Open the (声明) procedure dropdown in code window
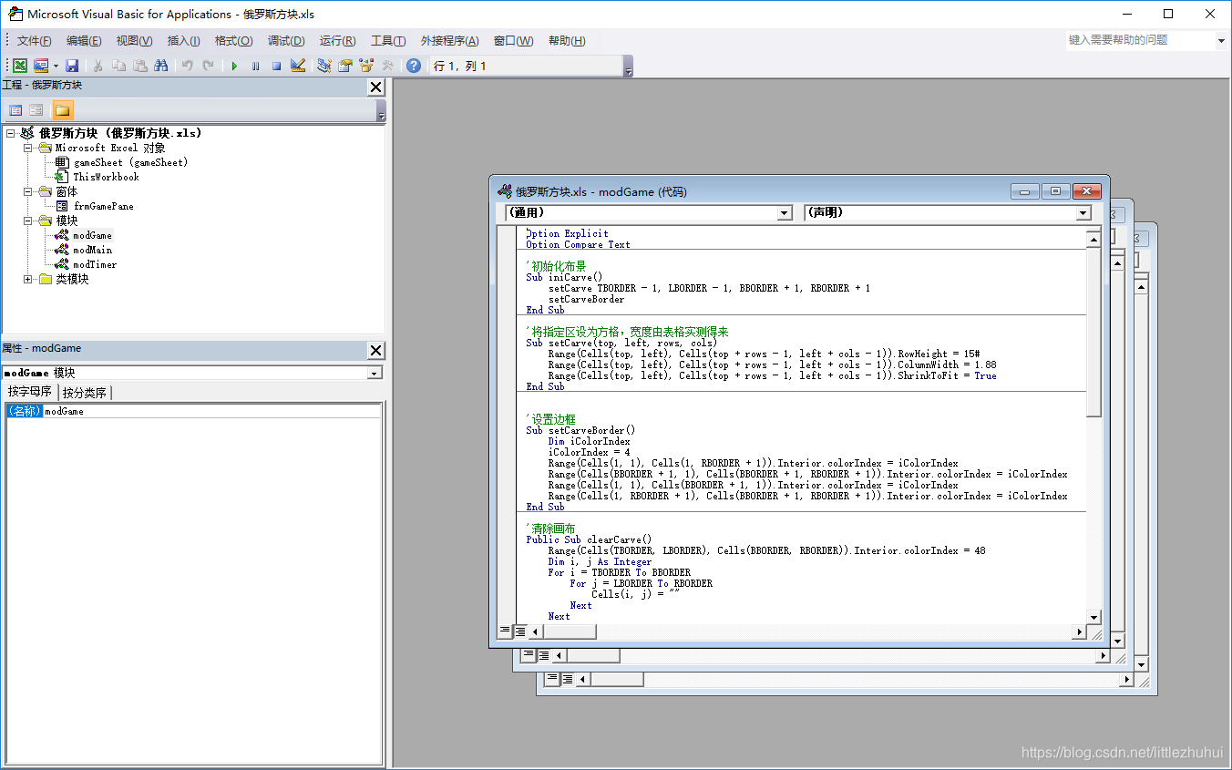This screenshot has height=770, width=1232. 1083,212
